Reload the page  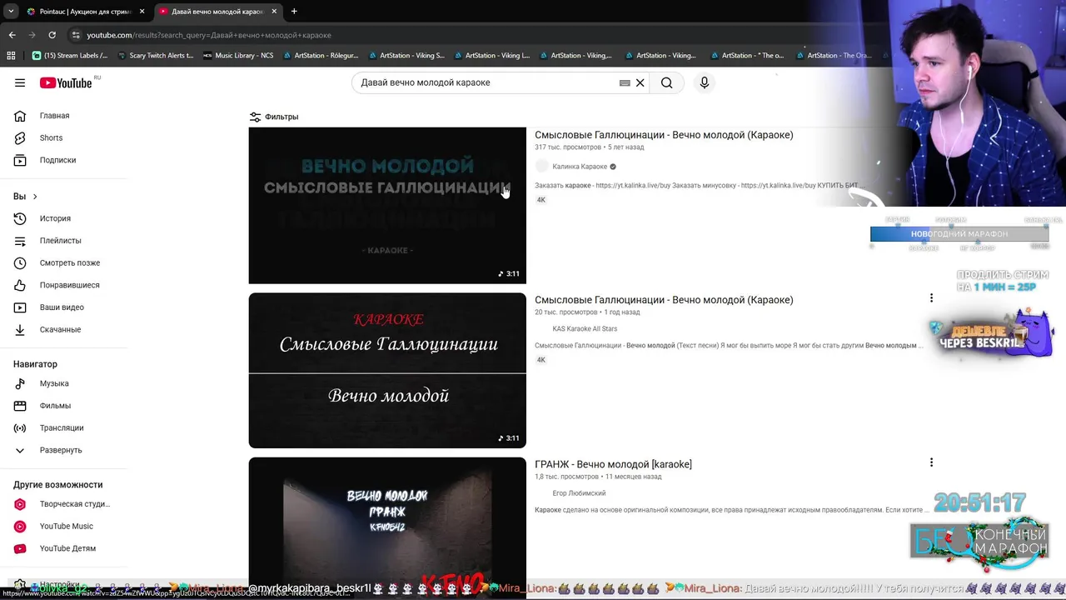click(52, 35)
